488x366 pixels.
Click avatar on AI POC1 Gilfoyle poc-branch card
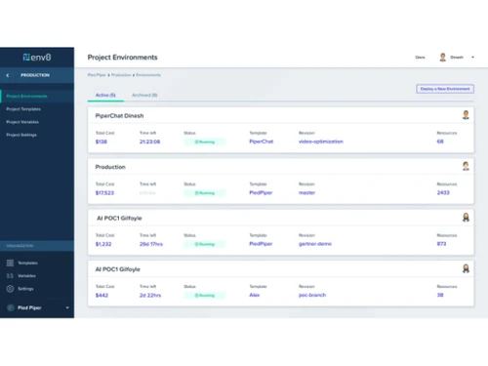point(466,268)
